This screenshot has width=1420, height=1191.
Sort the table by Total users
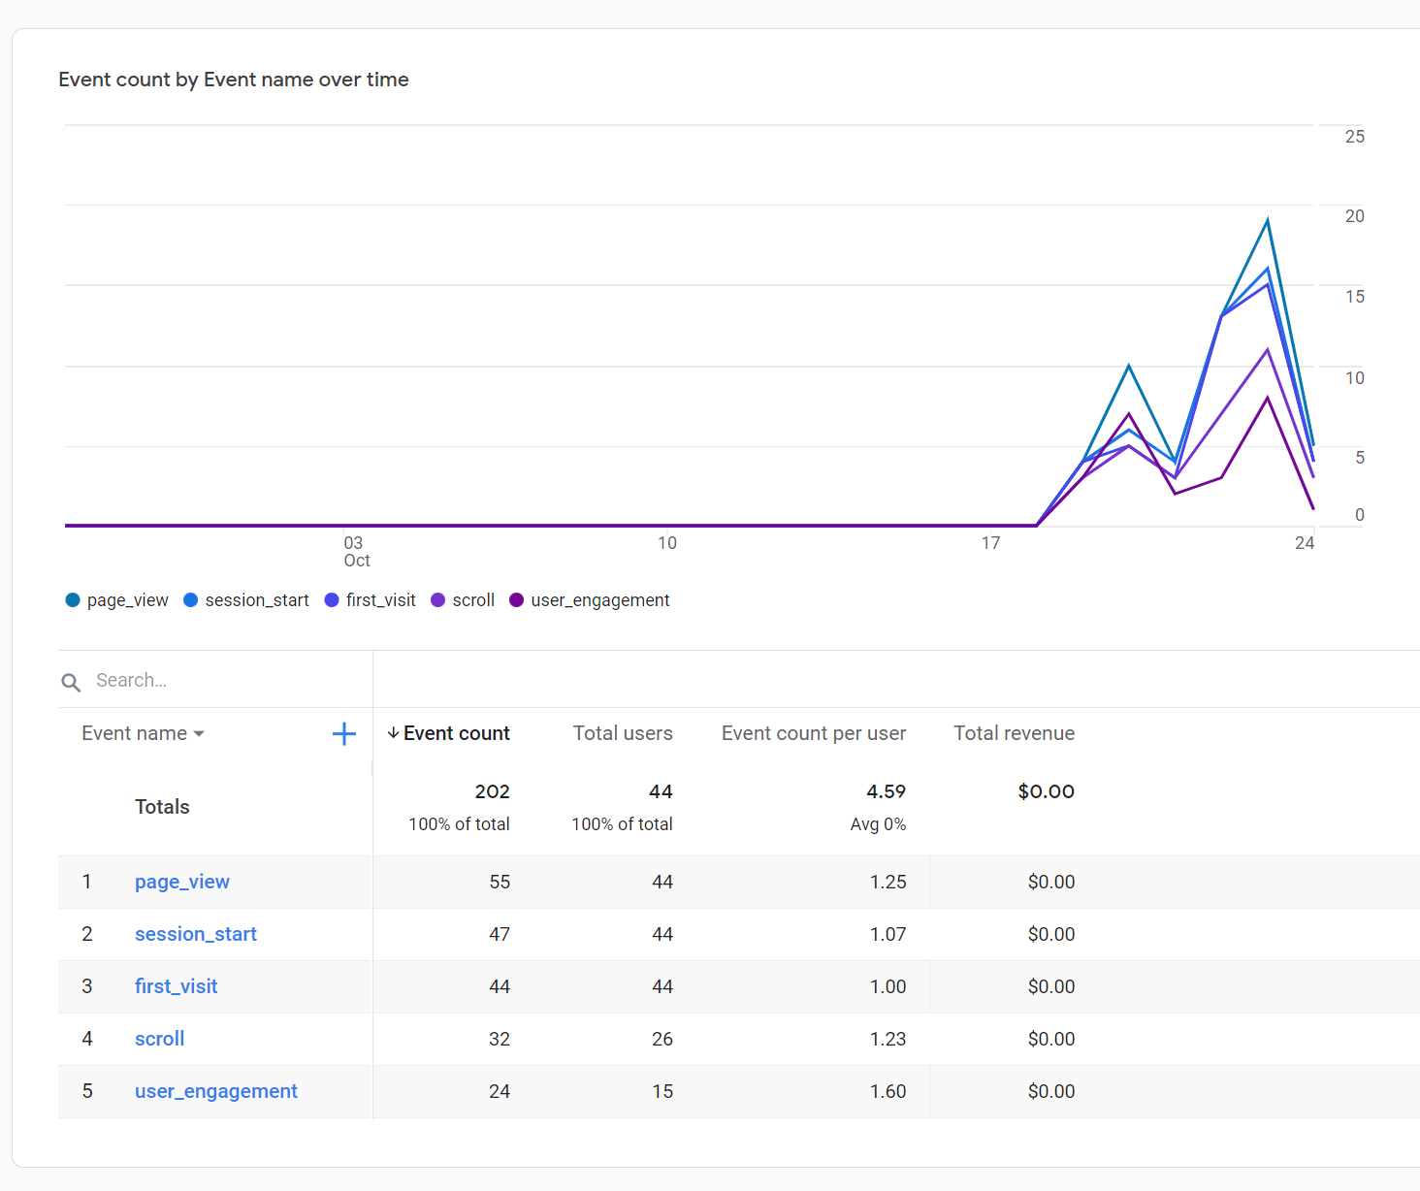click(x=622, y=733)
